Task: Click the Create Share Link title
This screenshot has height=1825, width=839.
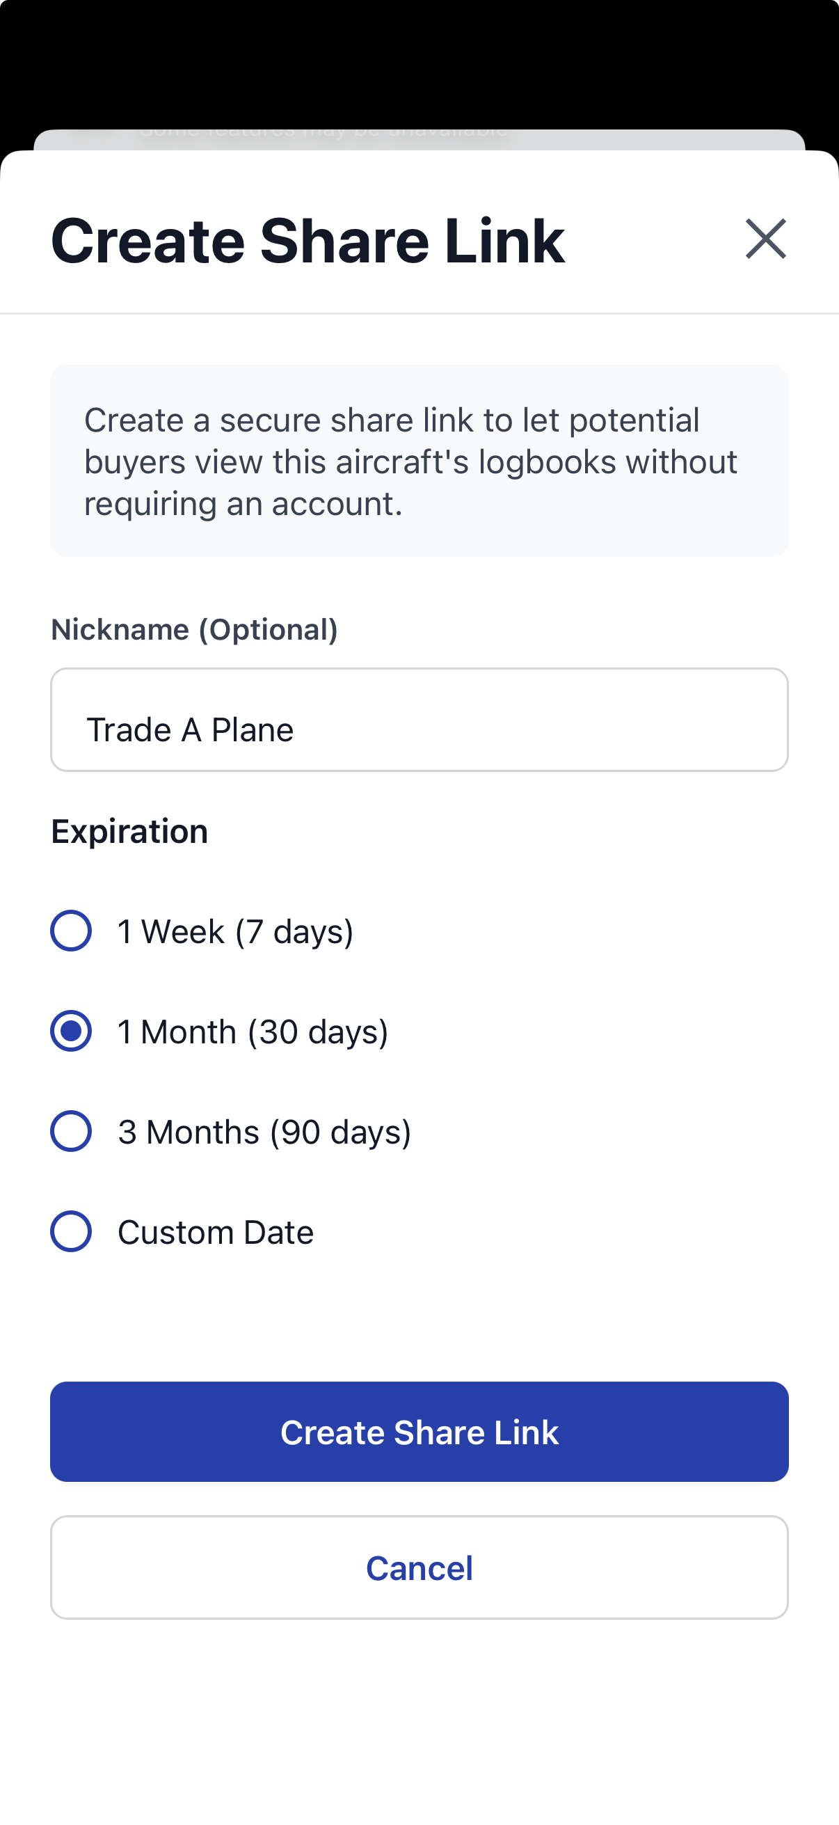Action: point(307,241)
